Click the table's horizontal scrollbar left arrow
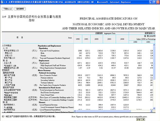 [x=75, y=111]
